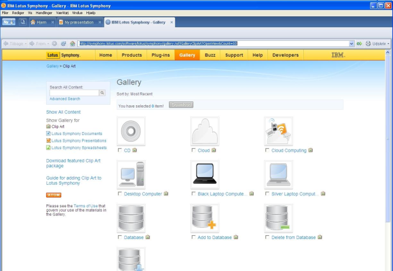This screenshot has height=271, width=393.
Task: Click the Lotus Symphony Spreadsheets sidebar icon
Action: tap(48, 147)
